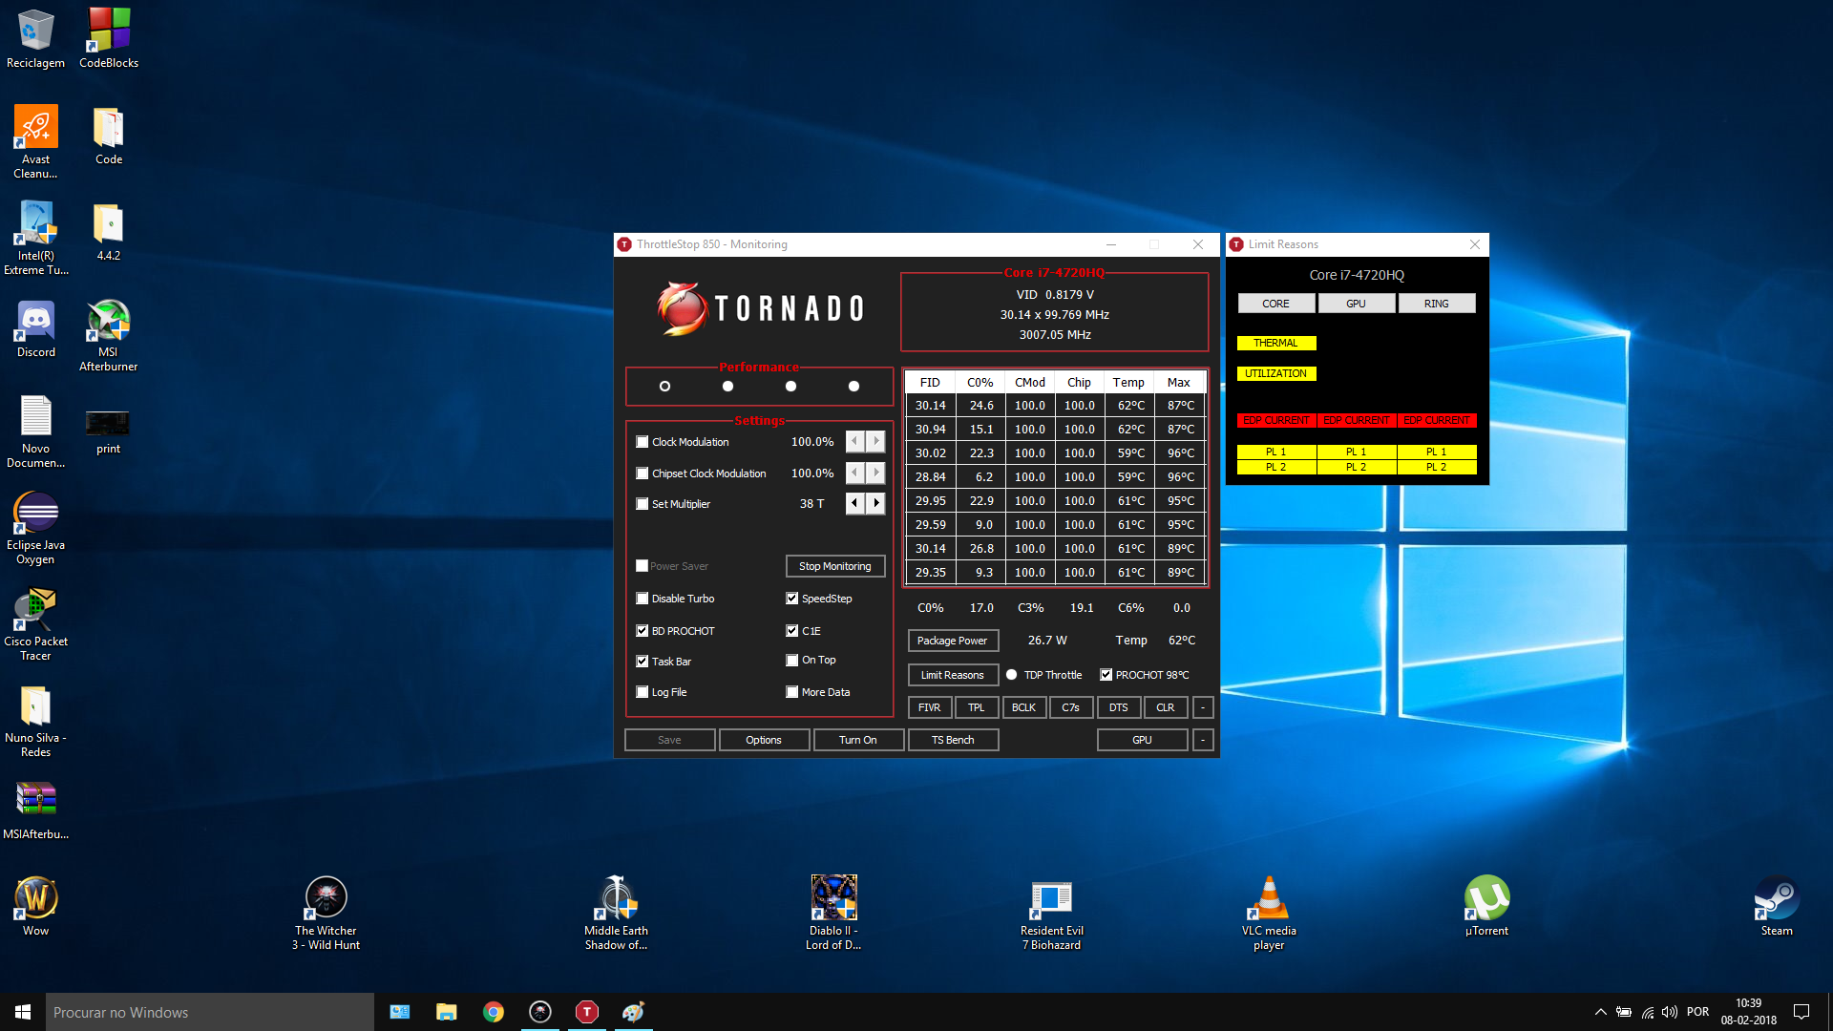This screenshot has height=1031, width=1833.
Task: Uncheck the SpeedStep checkbox
Action: point(791,599)
